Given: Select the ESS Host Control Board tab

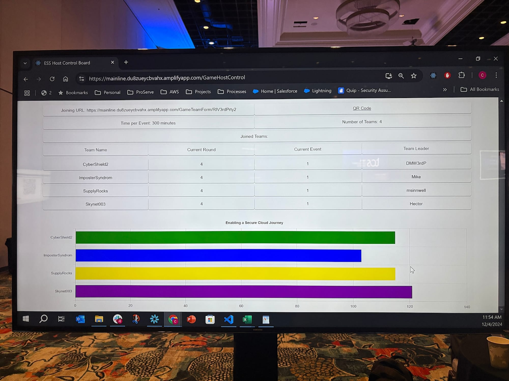Looking at the screenshot, I should point(75,63).
